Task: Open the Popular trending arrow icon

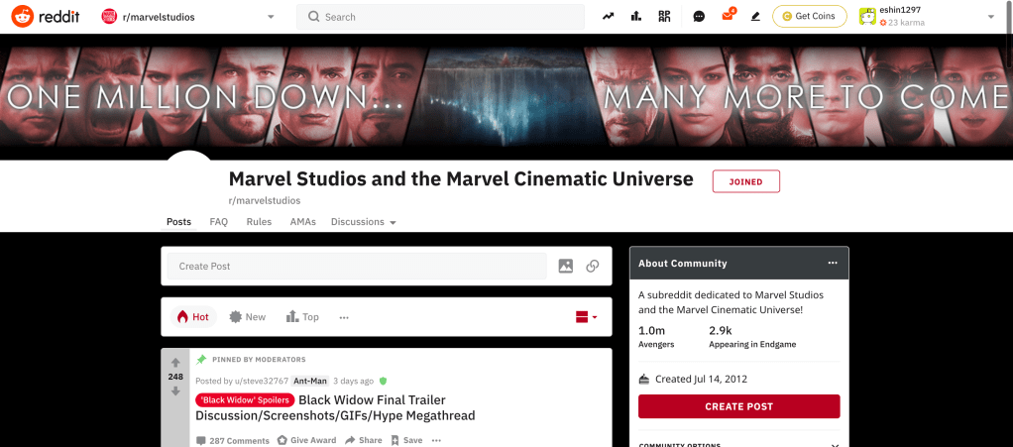Action: click(608, 17)
